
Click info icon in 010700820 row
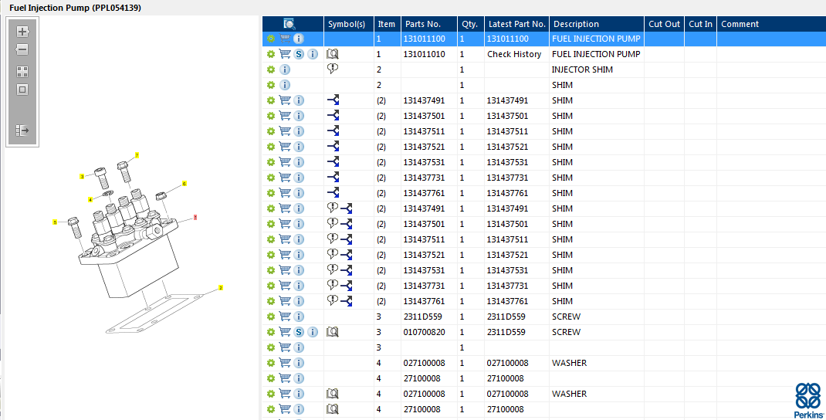[313, 332]
